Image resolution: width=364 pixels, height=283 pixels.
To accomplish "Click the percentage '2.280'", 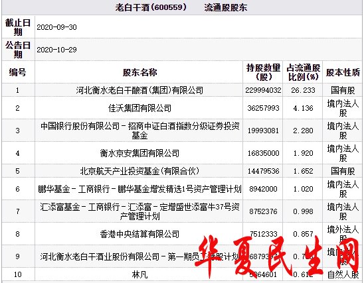I will click(303, 131).
